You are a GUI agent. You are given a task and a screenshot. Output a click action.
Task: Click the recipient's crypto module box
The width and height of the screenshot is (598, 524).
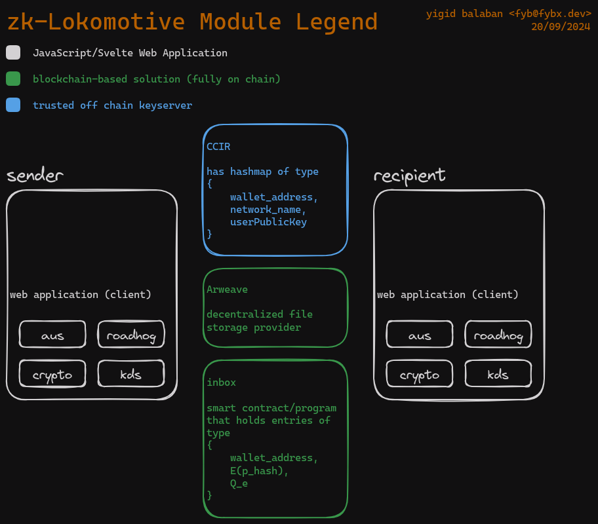pyautogui.click(x=420, y=374)
